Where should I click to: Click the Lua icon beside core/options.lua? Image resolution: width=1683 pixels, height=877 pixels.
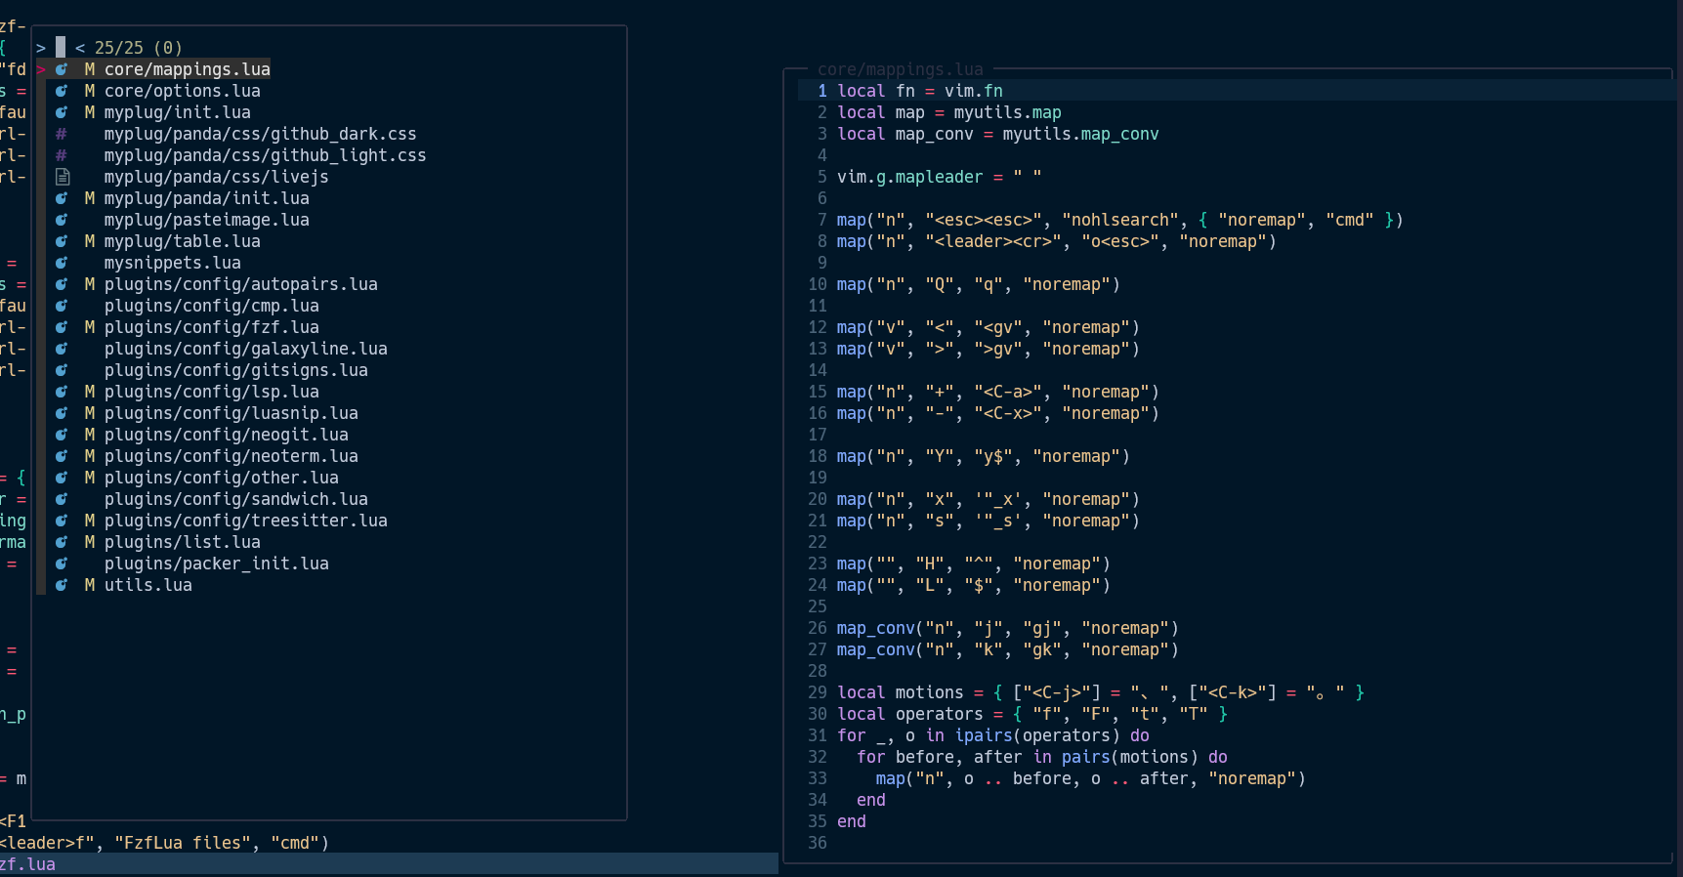62,91
